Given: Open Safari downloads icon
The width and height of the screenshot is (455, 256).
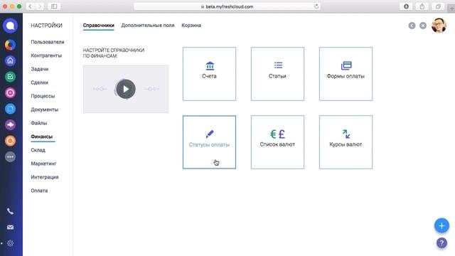Looking at the screenshot, I should [x=406, y=6].
